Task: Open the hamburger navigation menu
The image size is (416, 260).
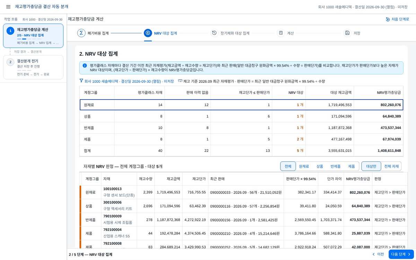Action: point(8,7)
